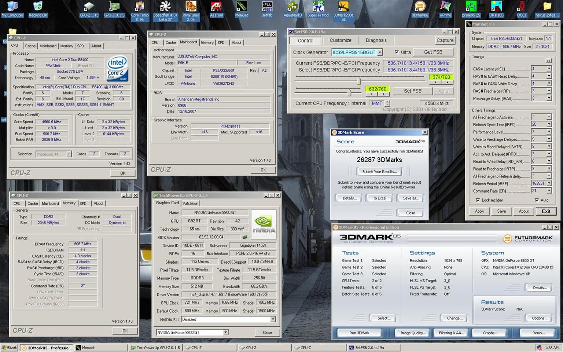The image size is (563, 352).
Task: Click the Exit button in MemSet
Action: 546,211
